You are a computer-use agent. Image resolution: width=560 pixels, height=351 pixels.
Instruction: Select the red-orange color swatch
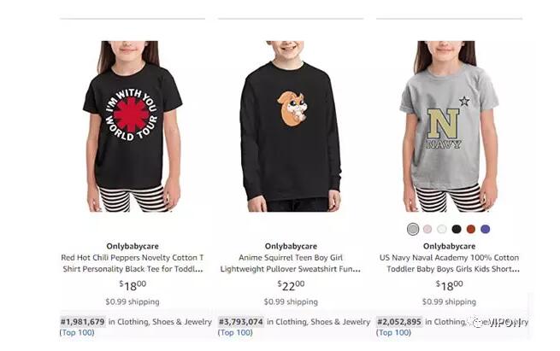[x=471, y=229]
